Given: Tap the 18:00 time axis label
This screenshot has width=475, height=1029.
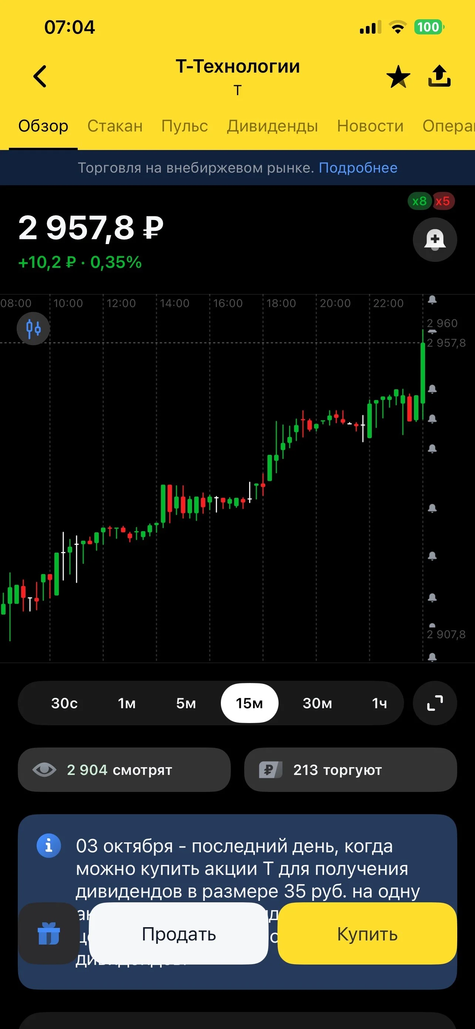Looking at the screenshot, I should [281, 303].
